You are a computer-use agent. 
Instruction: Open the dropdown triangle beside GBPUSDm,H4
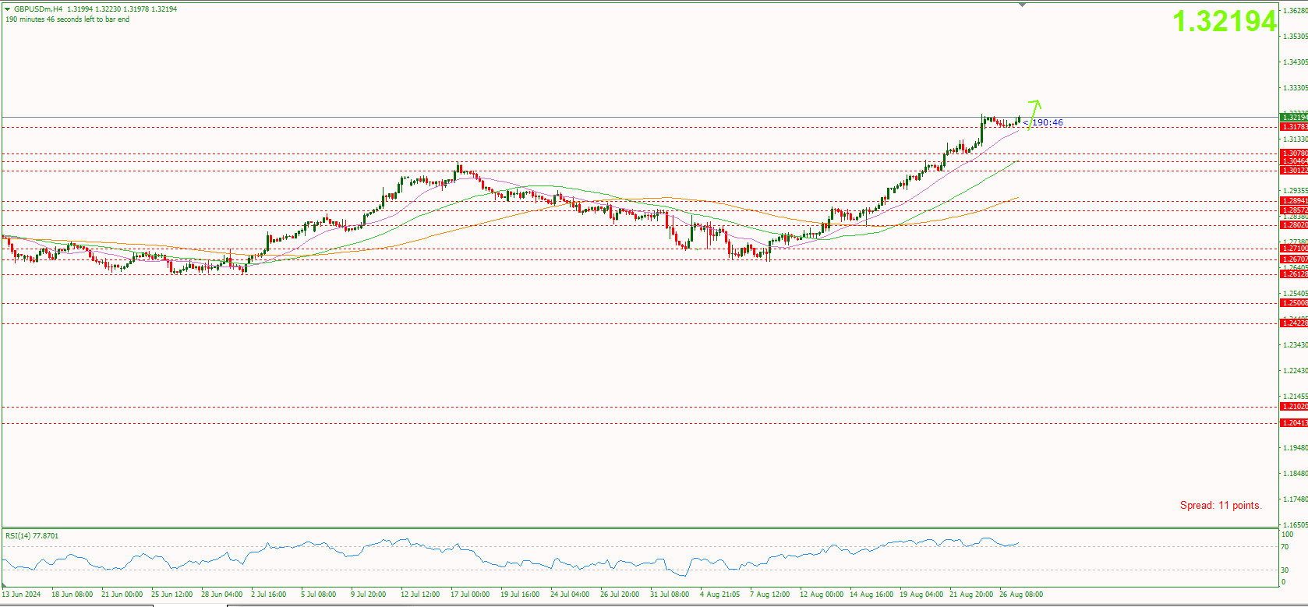click(8, 9)
